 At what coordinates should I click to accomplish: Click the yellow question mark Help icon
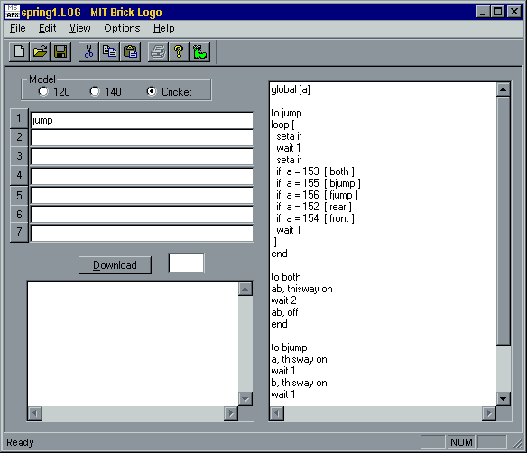click(x=179, y=51)
